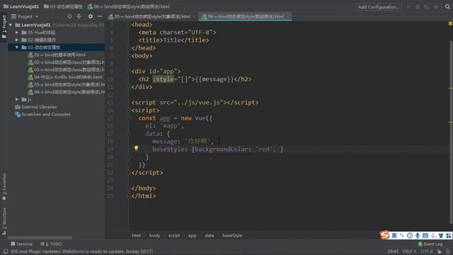This screenshot has height=255, width=453.
Task: Close the 06-v-bind style editor tab
Action: point(288,16)
